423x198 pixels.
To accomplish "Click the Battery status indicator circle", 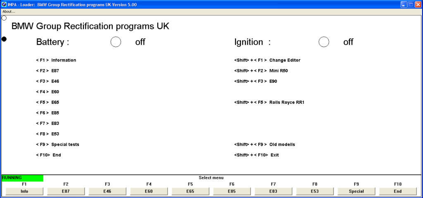I will (x=116, y=42).
